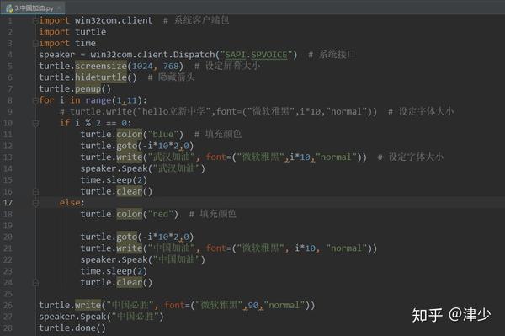Screen dimensions: 505x336
Task: Click the fold end marker at line 16
Action: [x=35, y=192]
